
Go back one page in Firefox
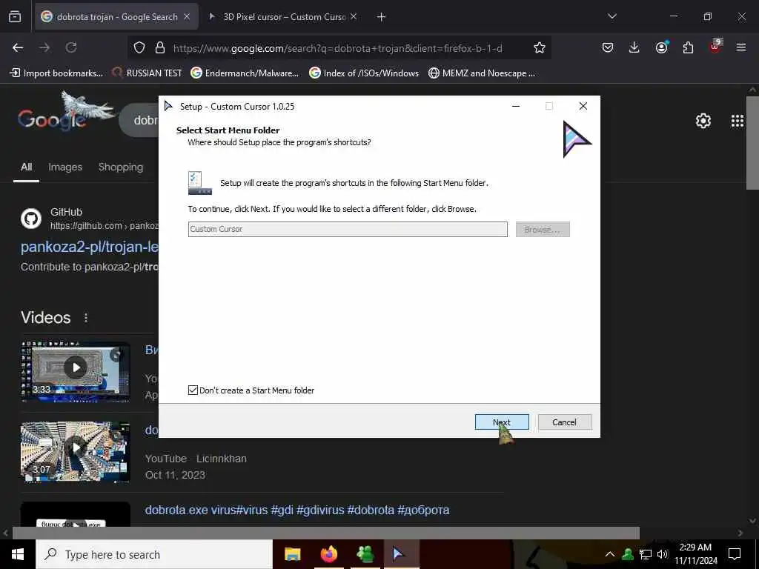(x=18, y=47)
